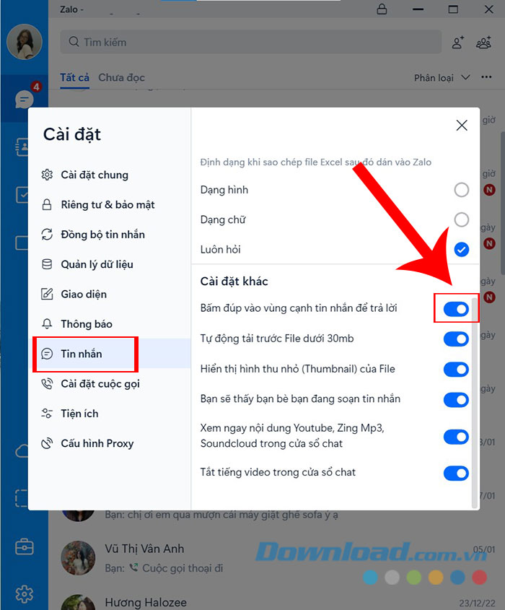The width and height of the screenshot is (505, 610).
Task: Click the settings panel vertical scrollbar
Action: (474, 403)
